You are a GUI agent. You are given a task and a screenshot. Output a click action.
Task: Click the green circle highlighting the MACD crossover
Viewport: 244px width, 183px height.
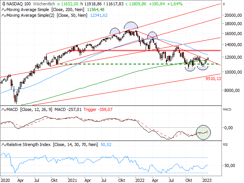click(x=203, y=132)
